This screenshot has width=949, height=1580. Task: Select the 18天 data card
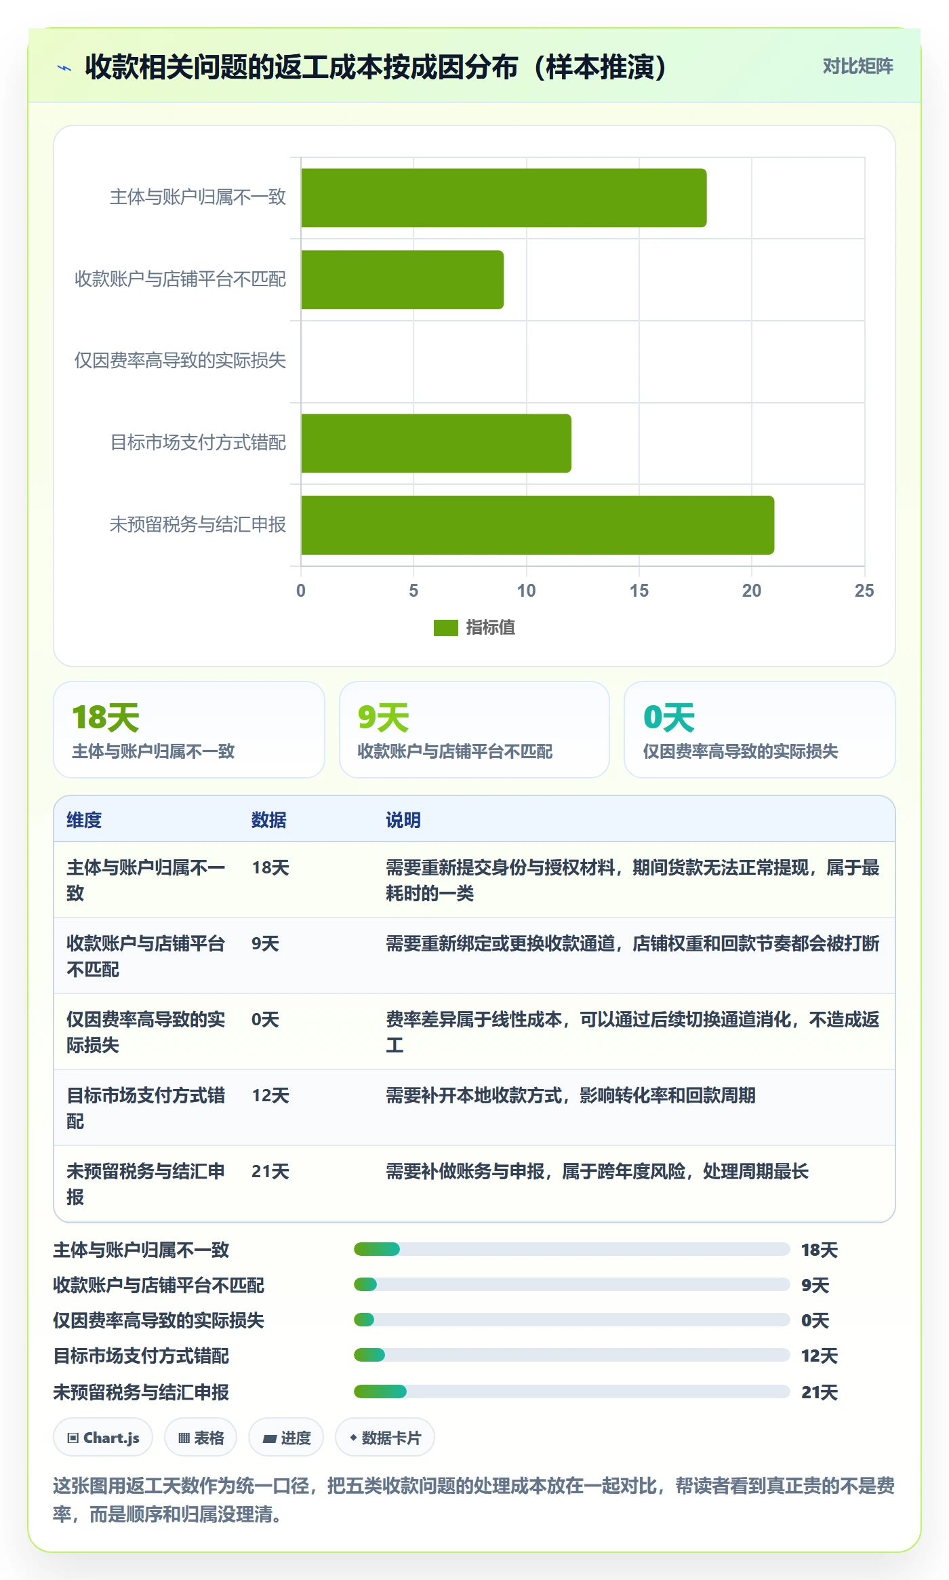click(x=189, y=730)
